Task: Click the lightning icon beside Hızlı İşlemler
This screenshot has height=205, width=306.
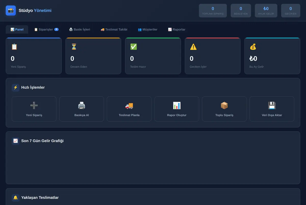Action: pyautogui.click(x=16, y=87)
